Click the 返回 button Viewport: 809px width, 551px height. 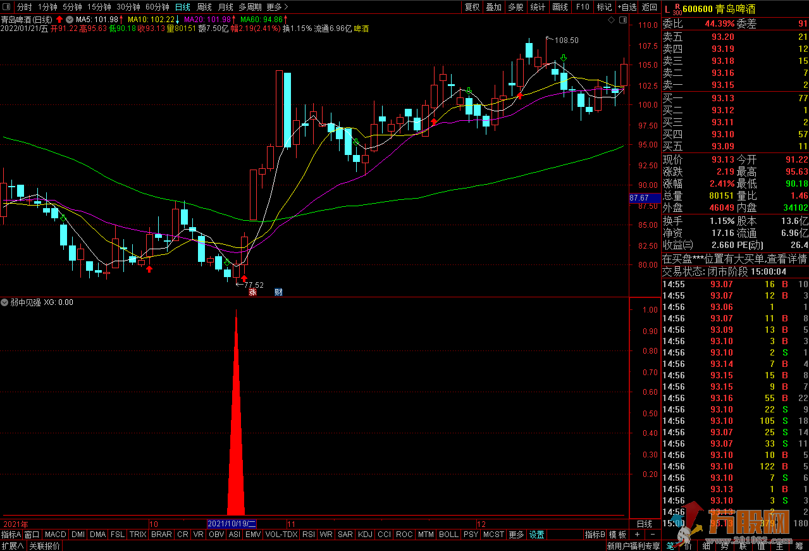650,7
